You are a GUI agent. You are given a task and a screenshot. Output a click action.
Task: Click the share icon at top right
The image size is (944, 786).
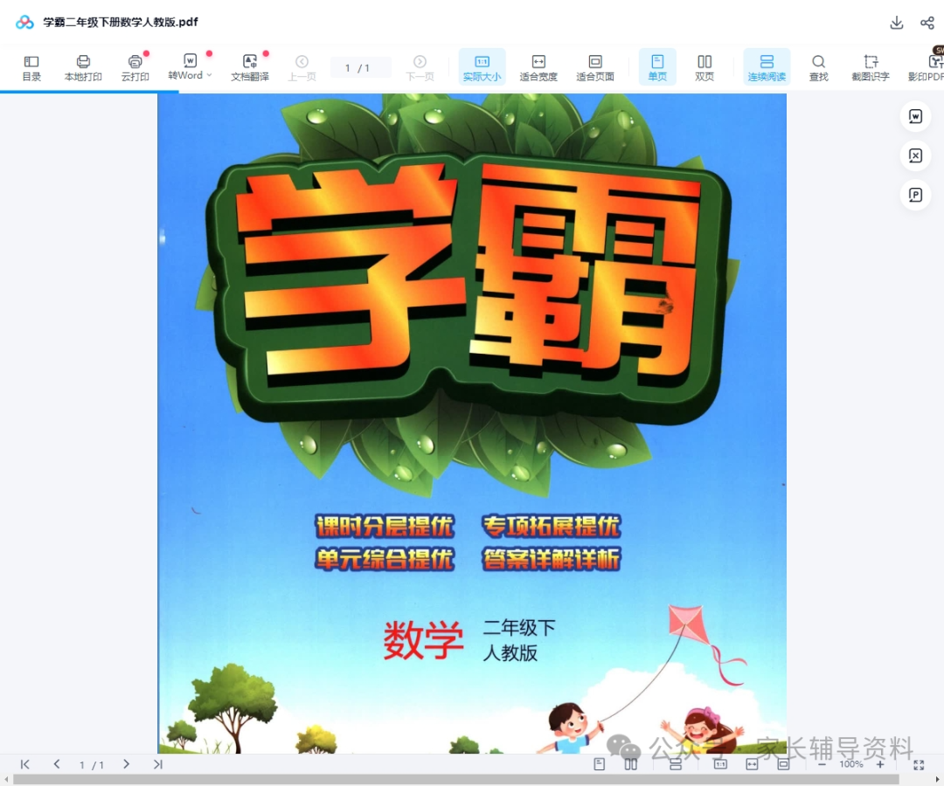pyautogui.click(x=927, y=23)
